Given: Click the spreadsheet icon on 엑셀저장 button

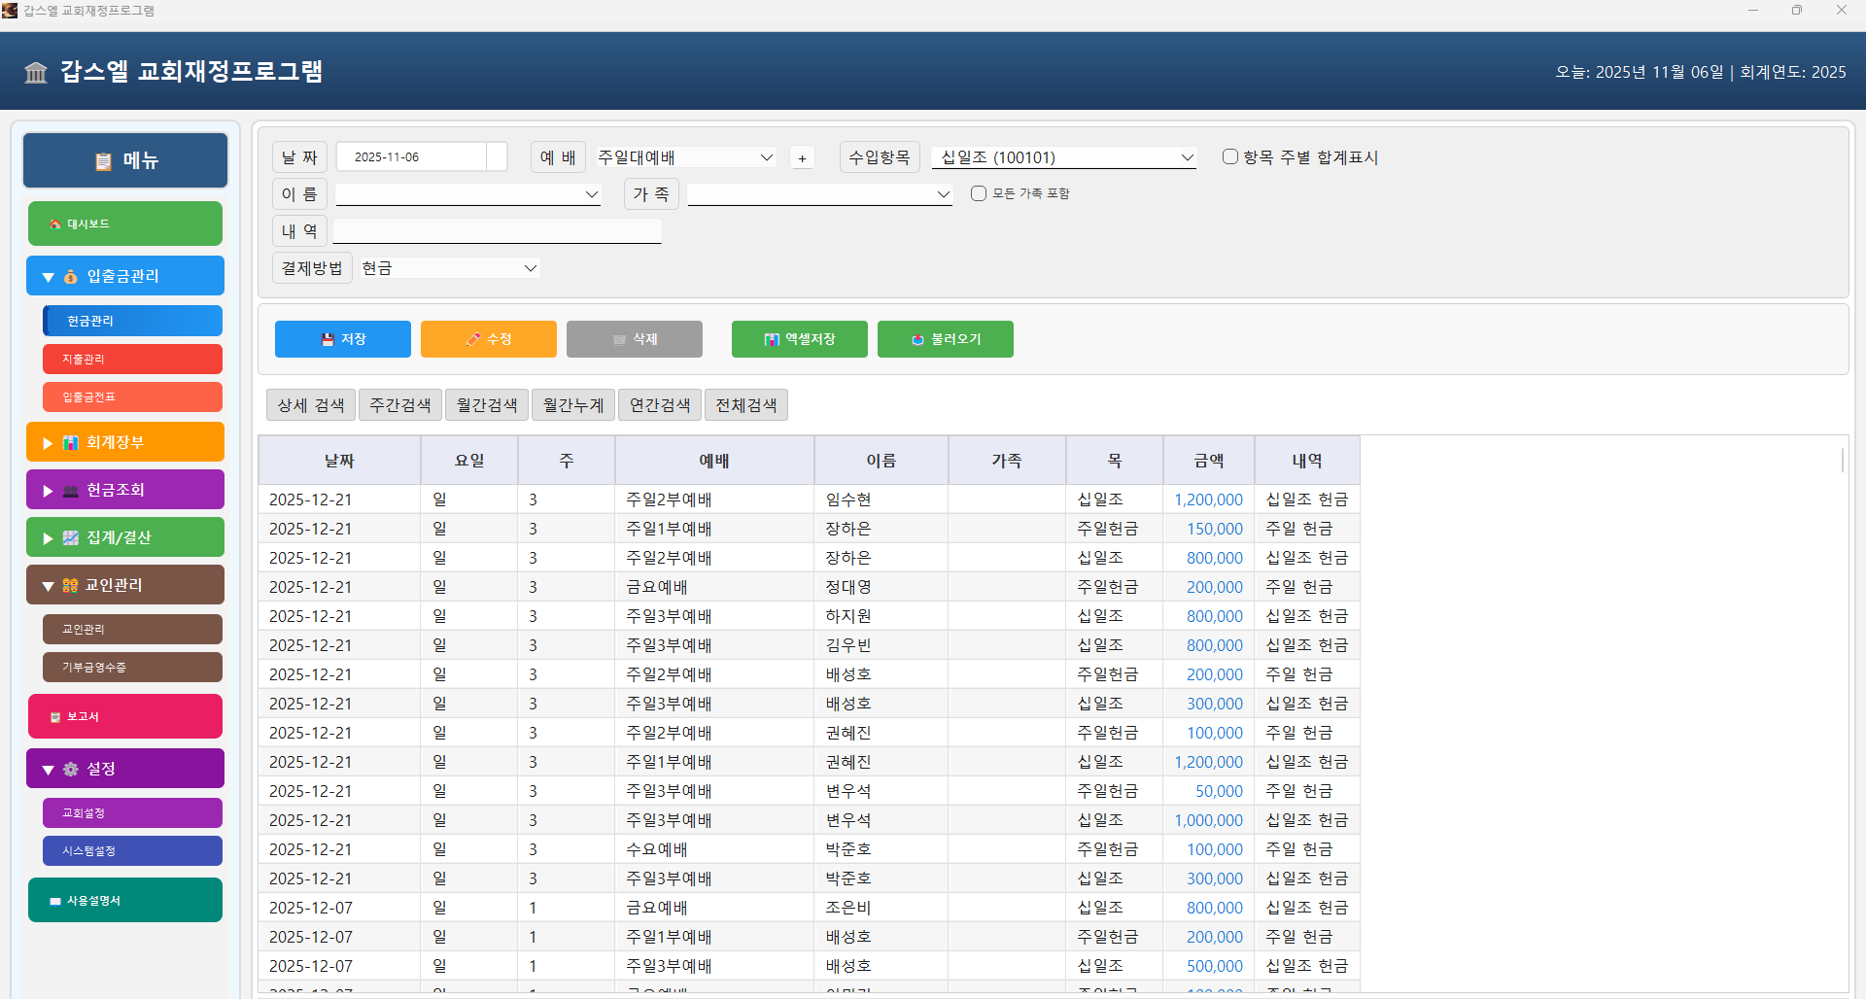Looking at the screenshot, I should pos(772,339).
